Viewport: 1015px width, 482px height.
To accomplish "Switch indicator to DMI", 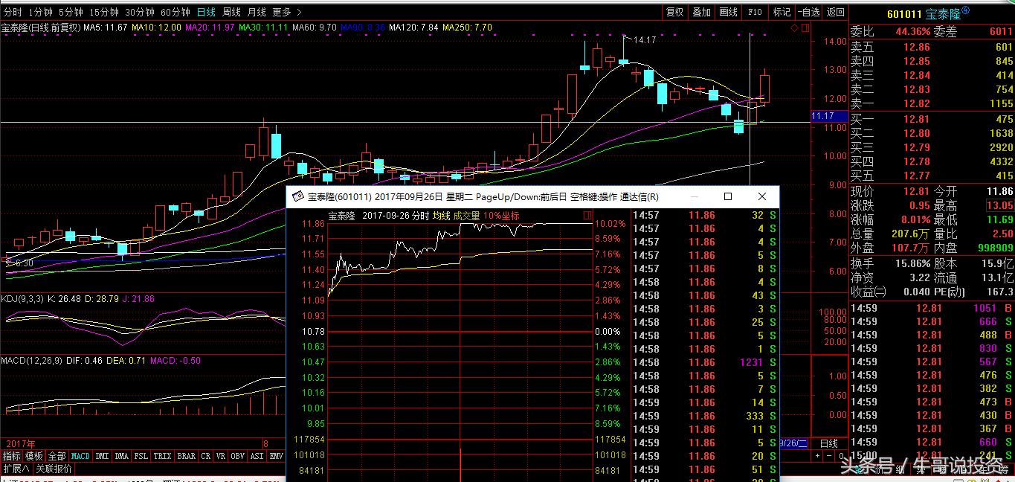I will click(x=102, y=456).
